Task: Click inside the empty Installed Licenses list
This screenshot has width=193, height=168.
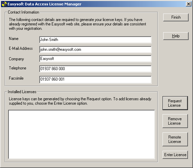Action: (x=82, y=134)
